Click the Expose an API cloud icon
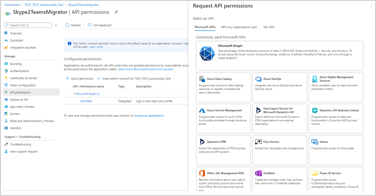 click(x=6, y=100)
